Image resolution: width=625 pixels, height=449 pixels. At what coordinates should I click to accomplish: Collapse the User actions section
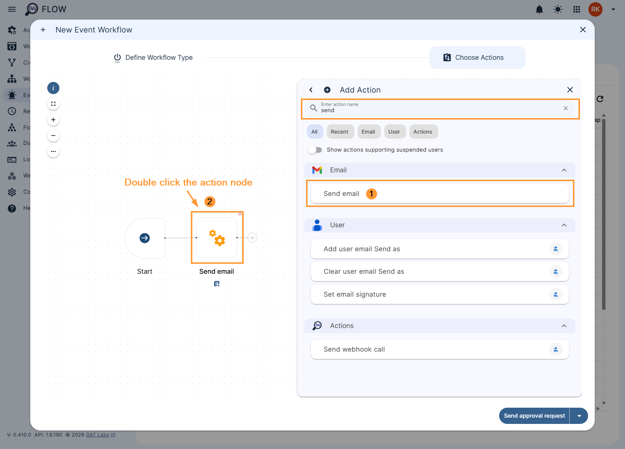pos(564,225)
